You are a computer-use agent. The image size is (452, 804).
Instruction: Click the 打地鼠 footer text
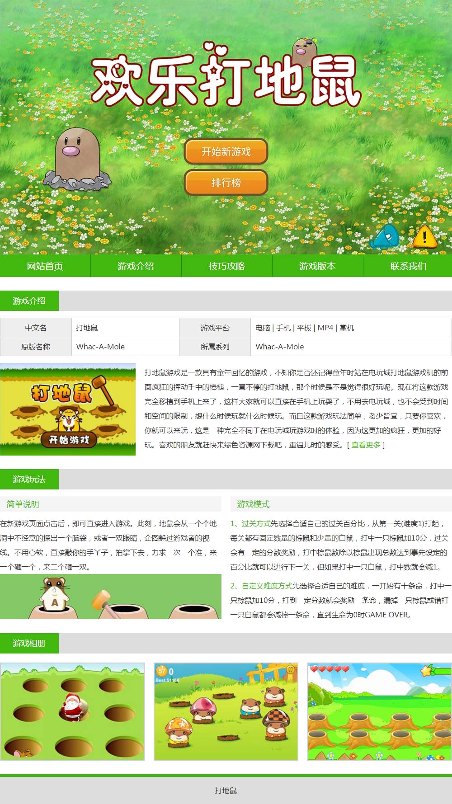(226, 790)
